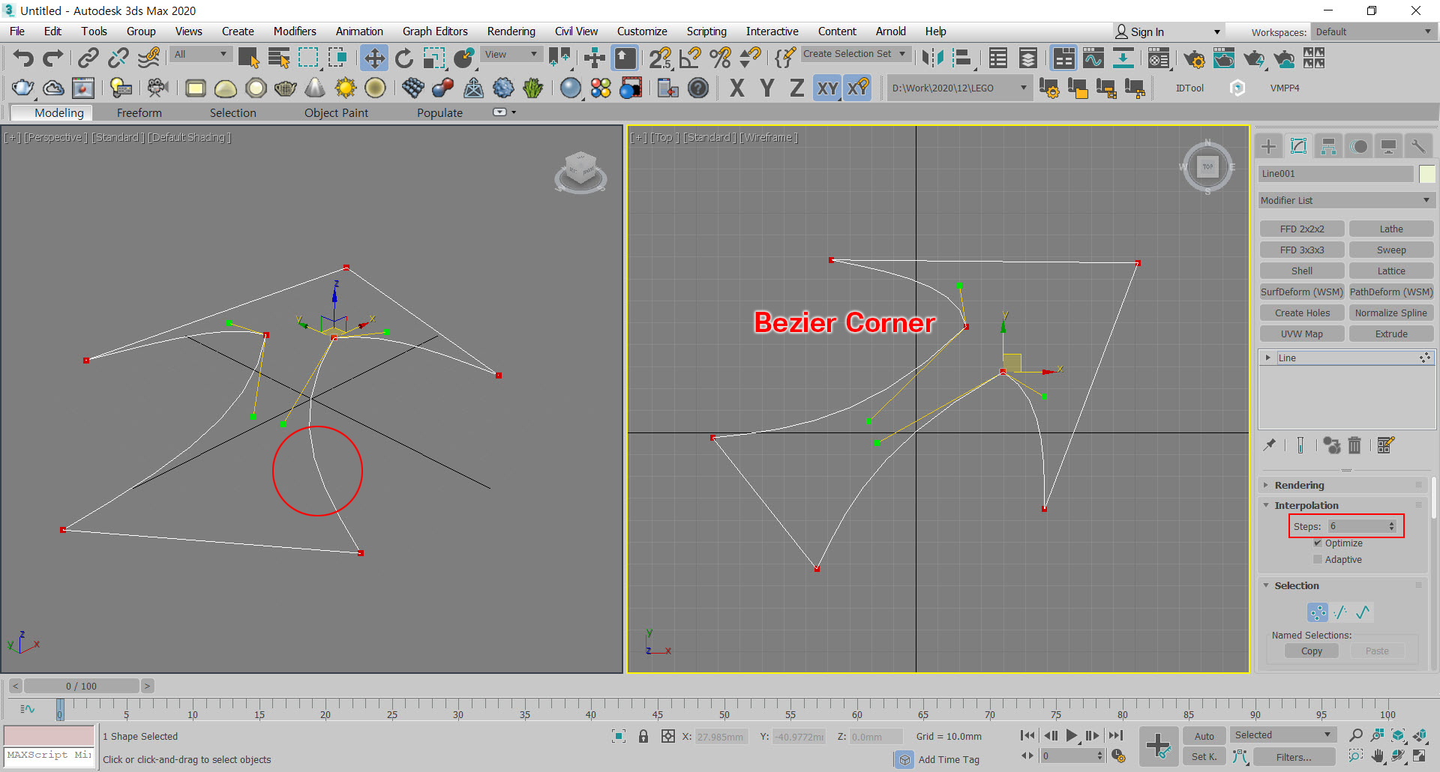Toggle the Selection Lock padlock
Screen dimensions: 1440x772
643,736
